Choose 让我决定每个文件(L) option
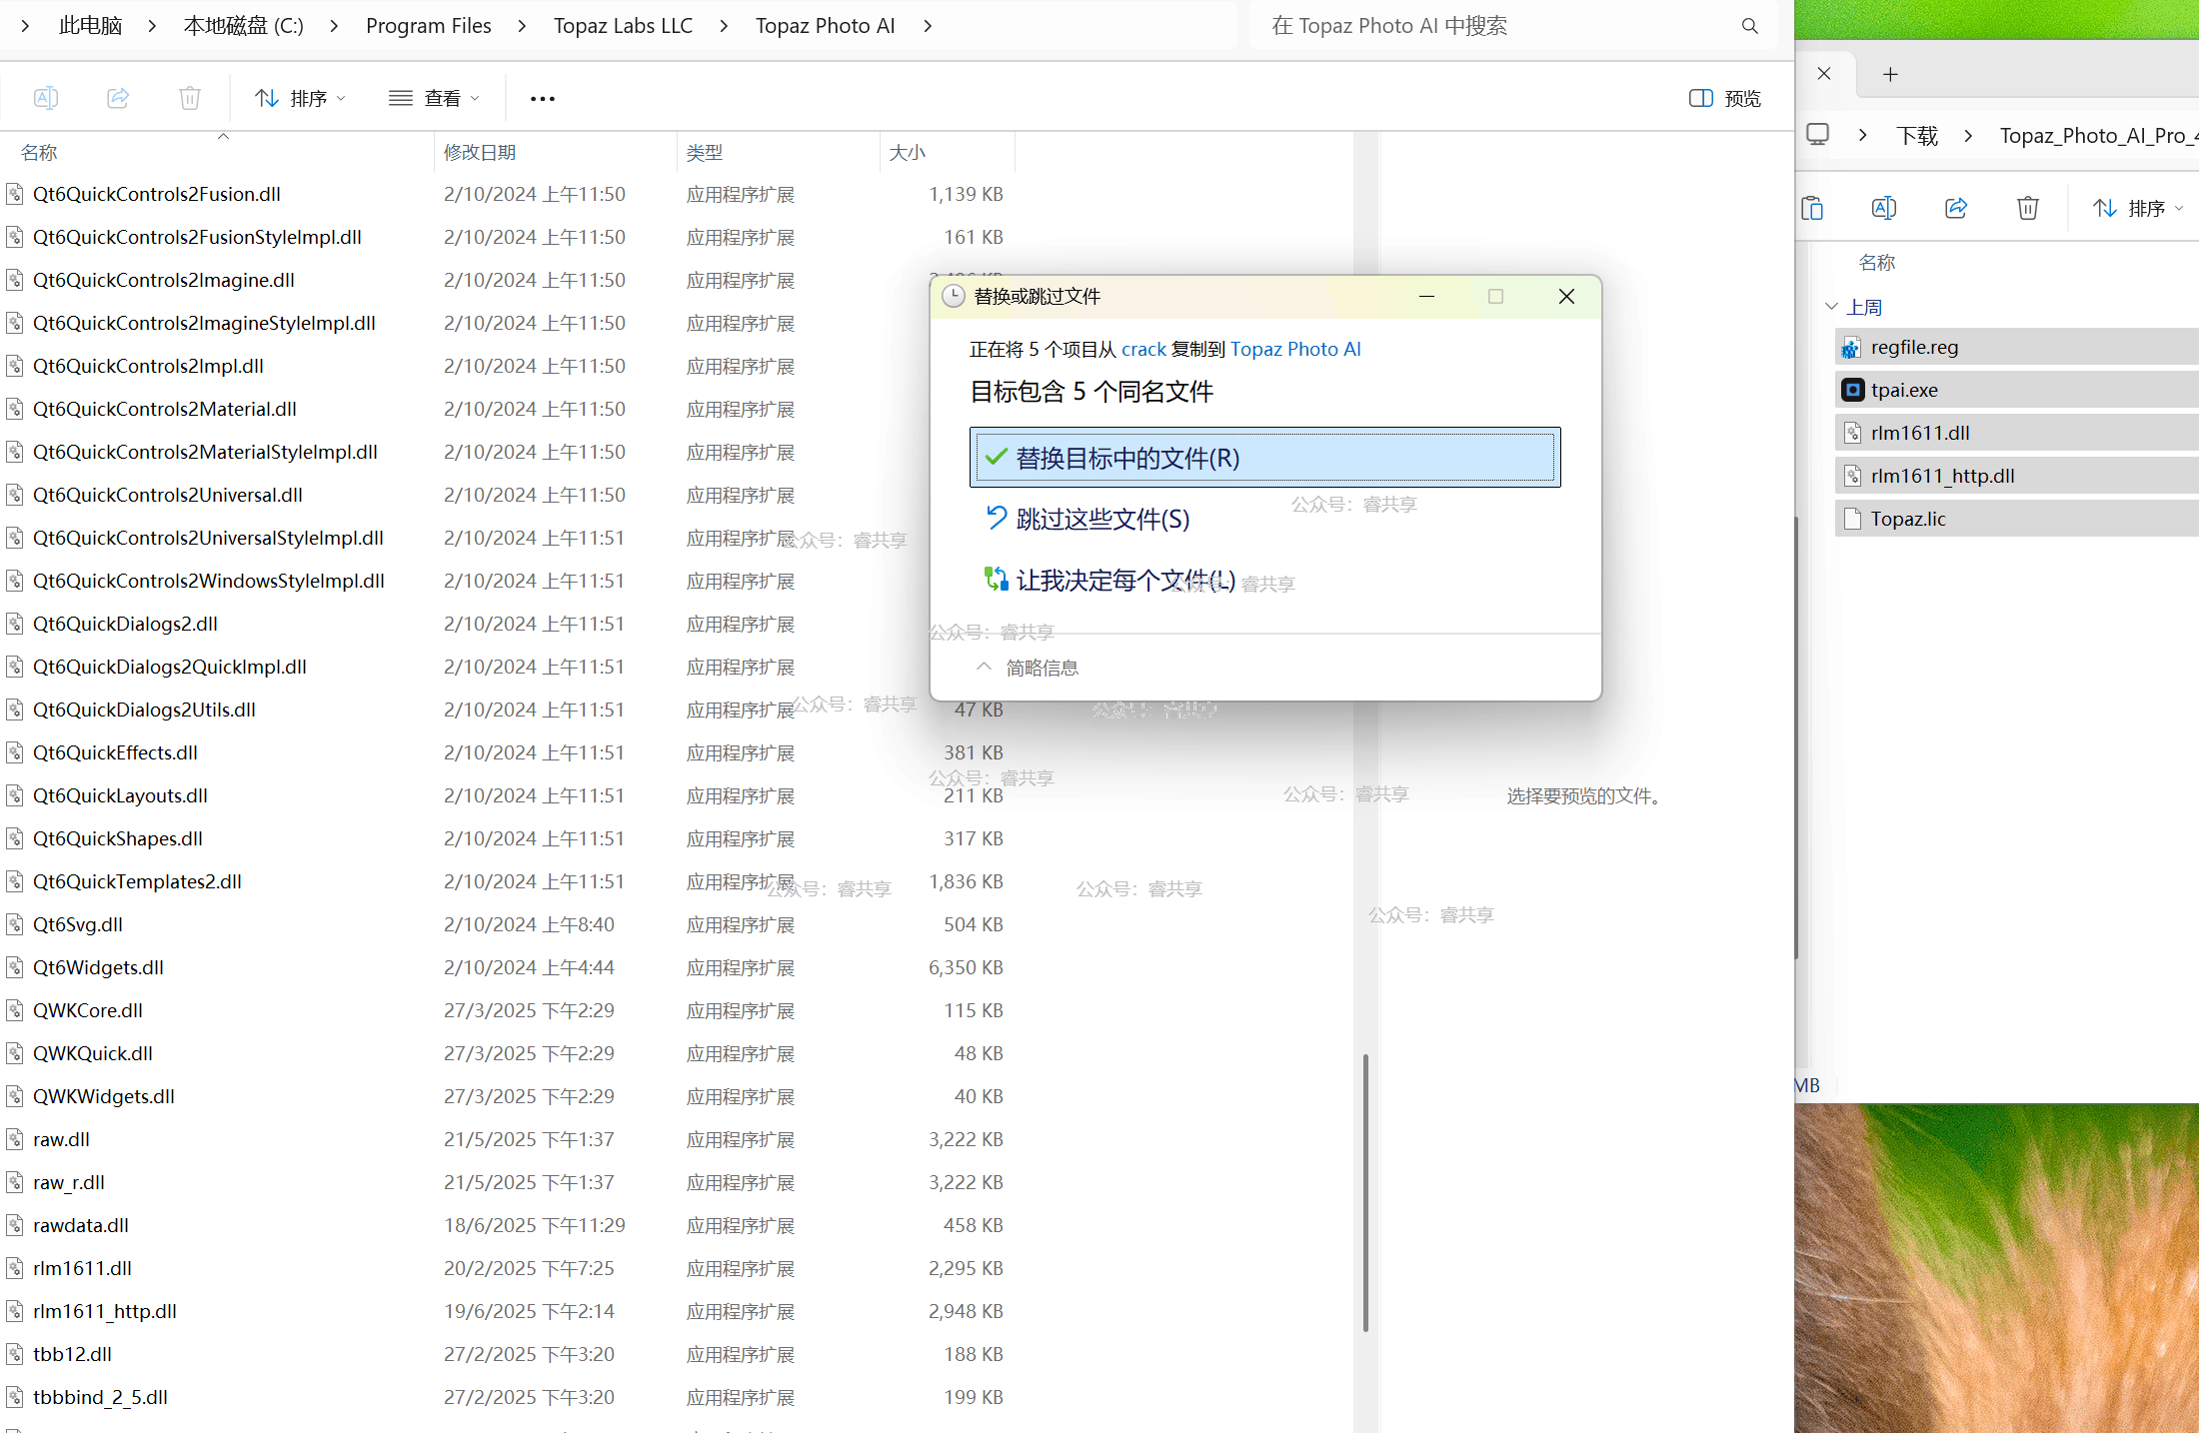This screenshot has width=2199, height=1433. pos(1110,580)
